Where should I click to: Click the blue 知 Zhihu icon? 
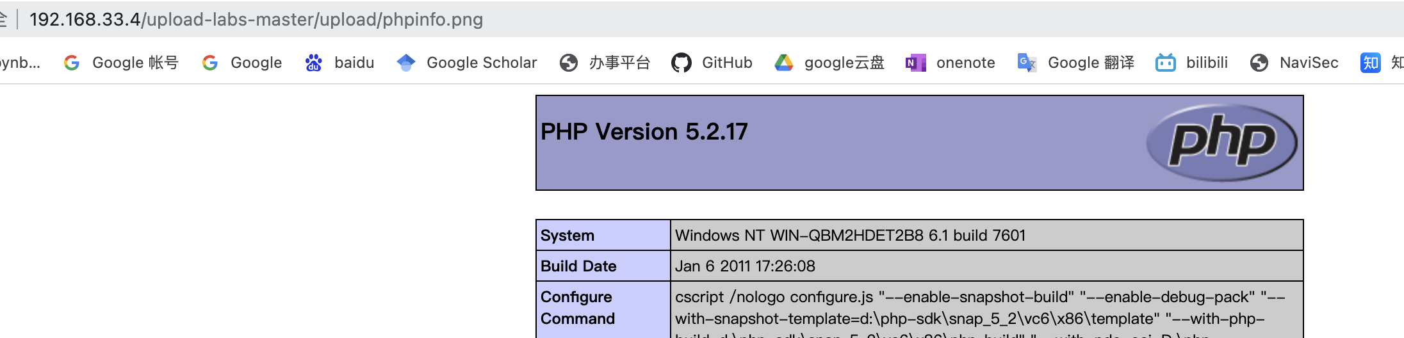click(1370, 63)
